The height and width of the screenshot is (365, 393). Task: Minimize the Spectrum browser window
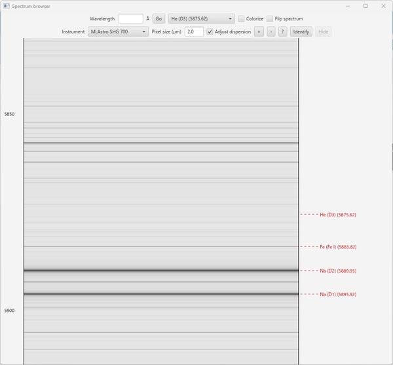pyautogui.click(x=348, y=6)
